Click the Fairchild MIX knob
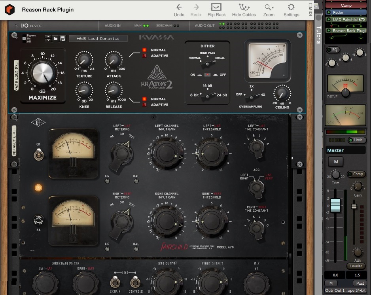The image size is (371, 295). pyautogui.click(x=256, y=283)
